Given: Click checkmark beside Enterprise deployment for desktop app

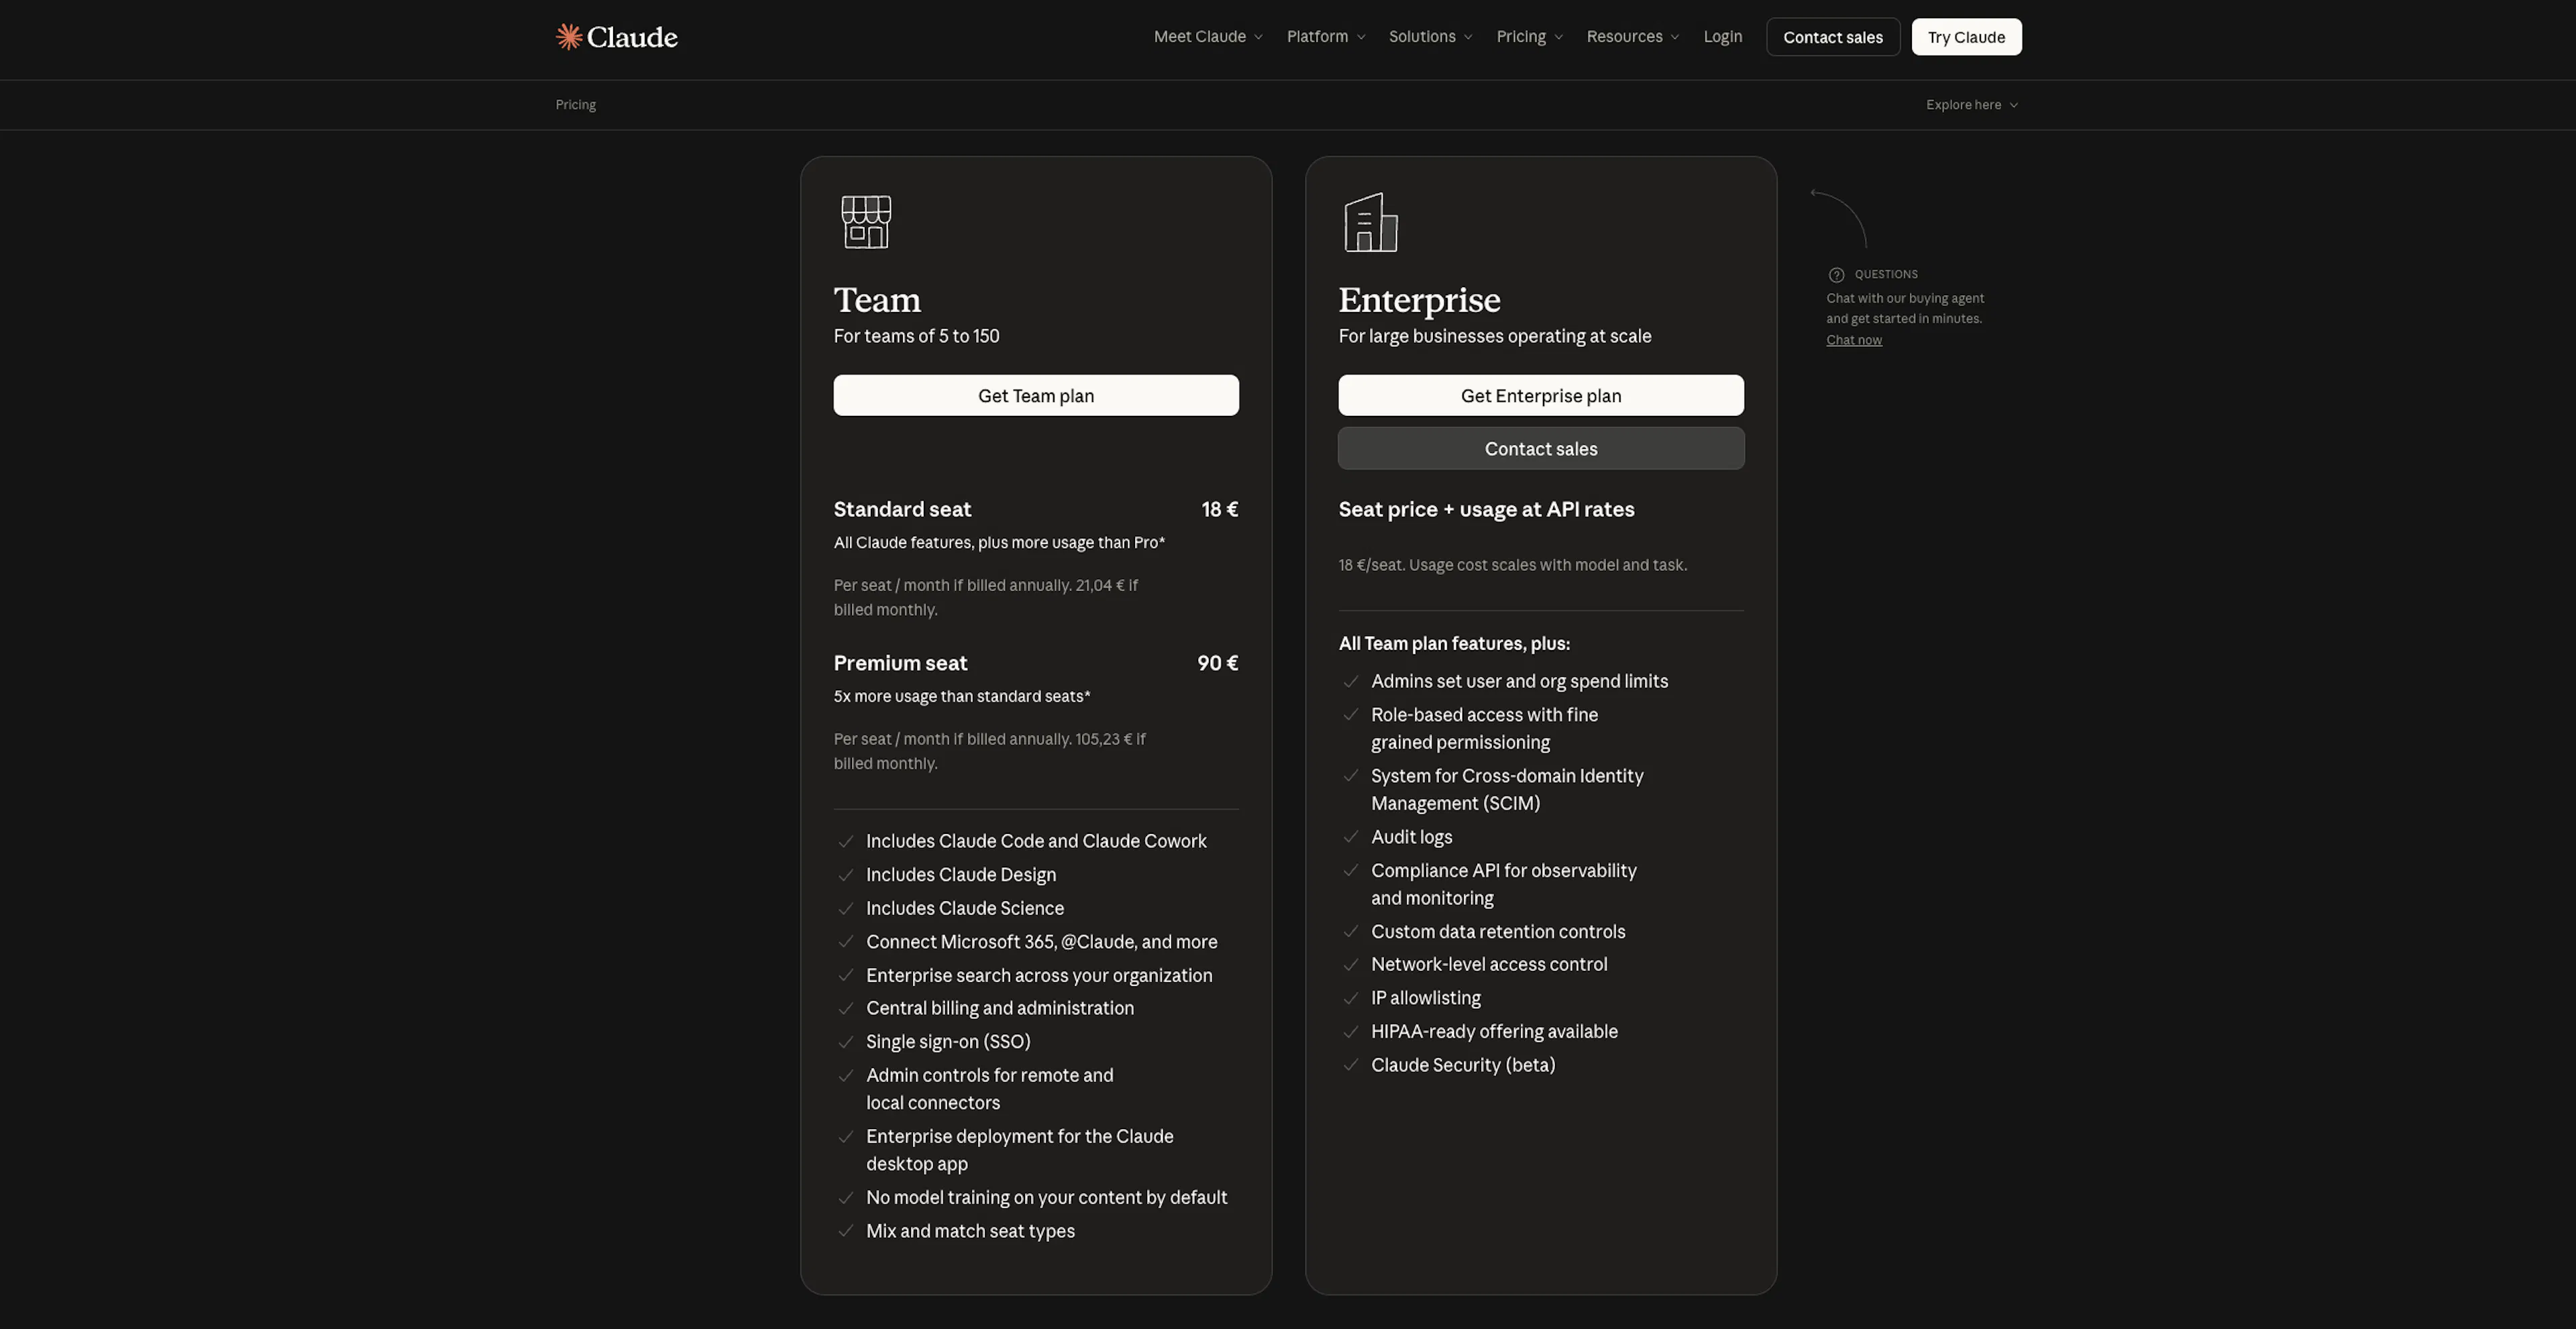Looking at the screenshot, I should coord(846,1137).
